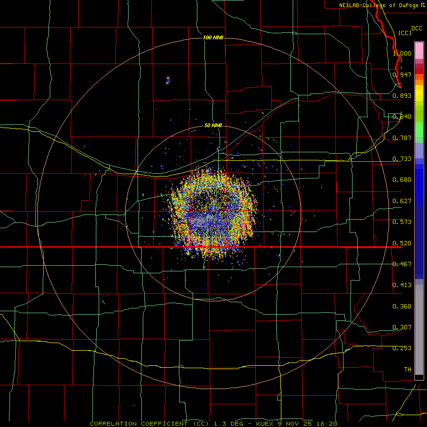Image resolution: width=427 pixels, height=427 pixels.
Task: Click the DCC label above the legend
Action: [417, 28]
